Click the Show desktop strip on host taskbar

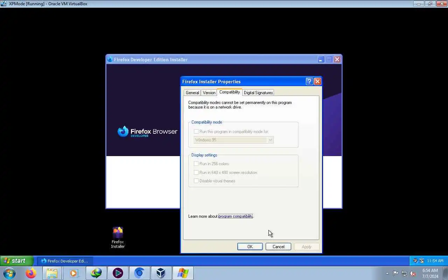click(446, 273)
